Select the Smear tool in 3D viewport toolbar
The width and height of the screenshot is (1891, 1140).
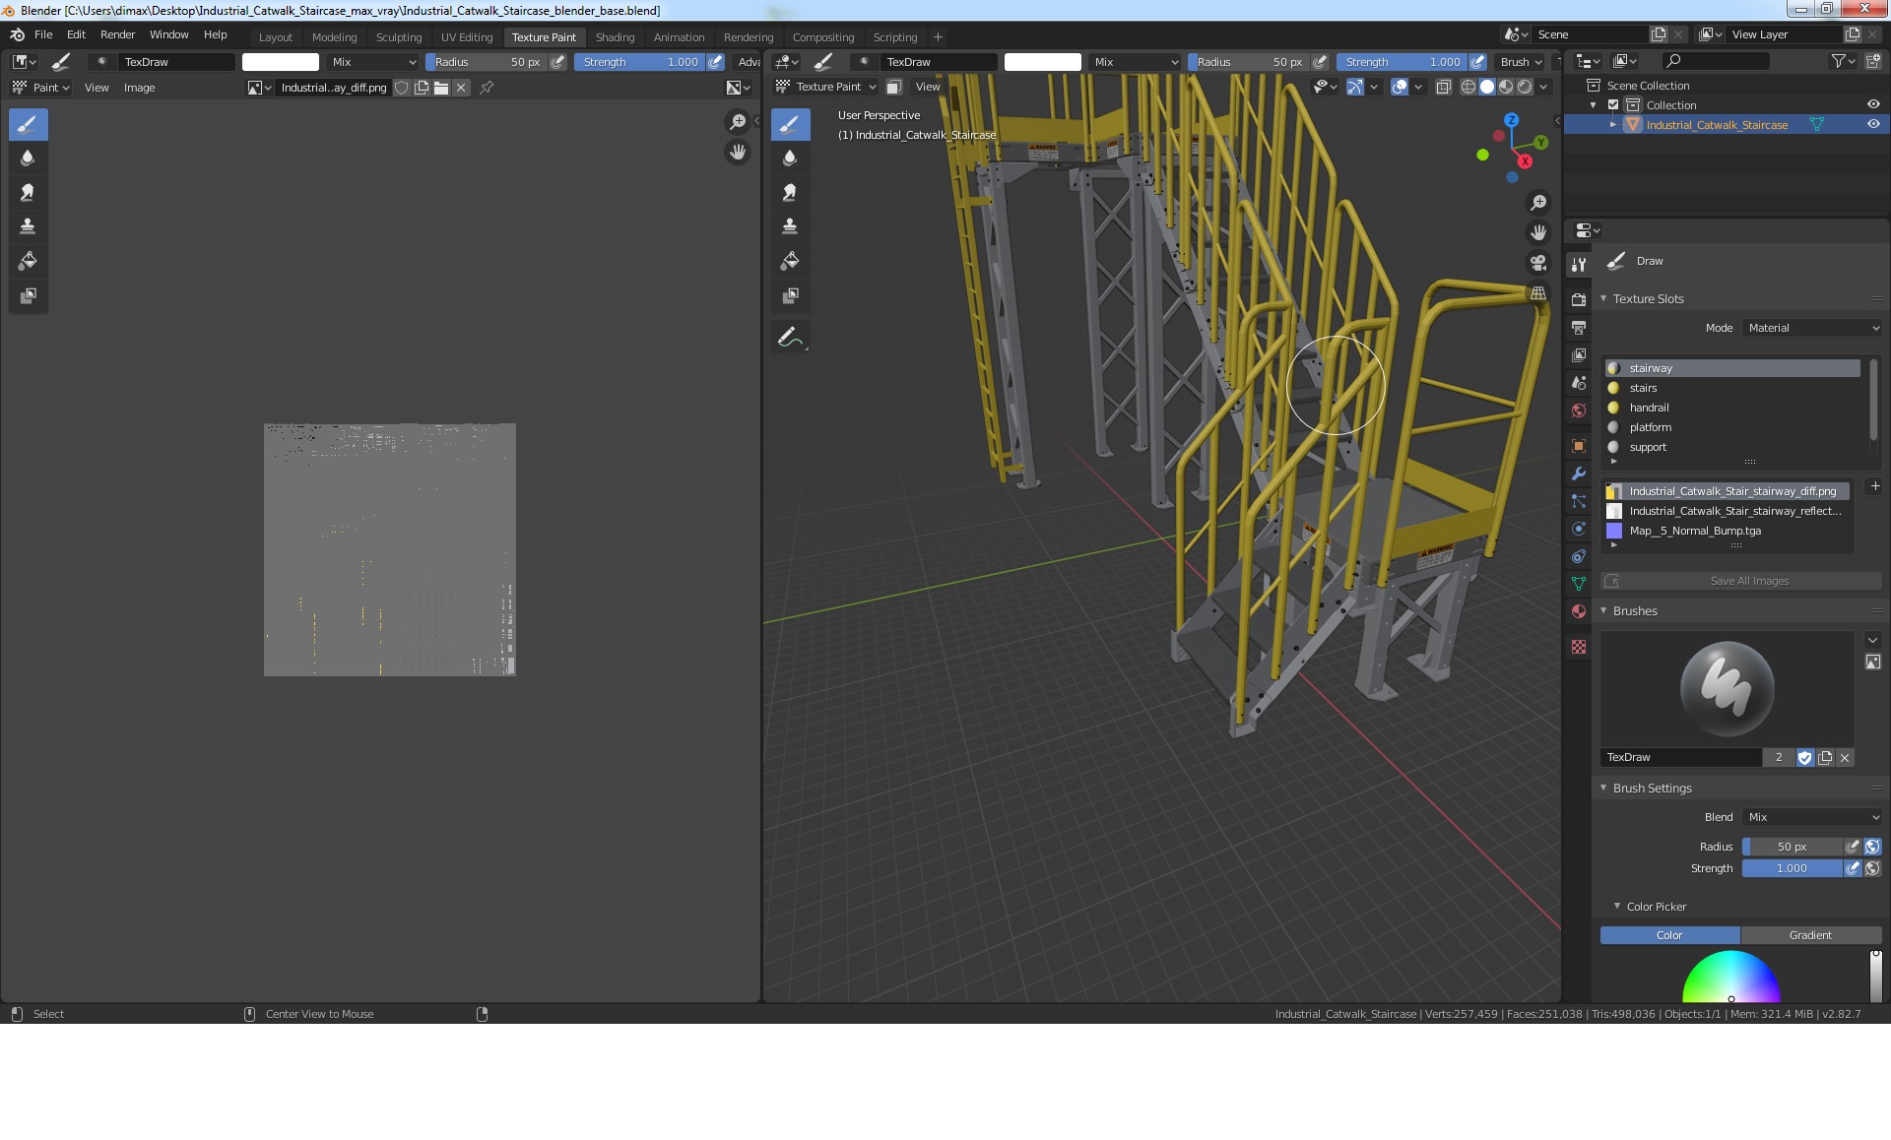coord(790,192)
